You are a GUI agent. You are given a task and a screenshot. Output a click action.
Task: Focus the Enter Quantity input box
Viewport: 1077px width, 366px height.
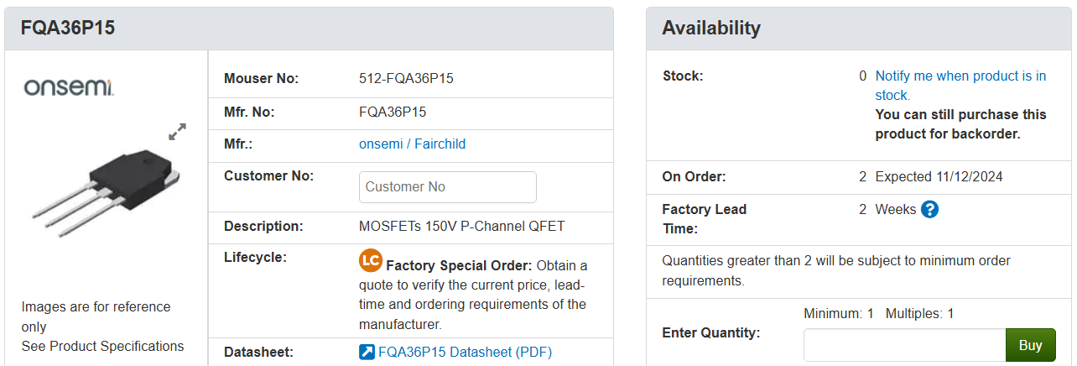(904, 345)
